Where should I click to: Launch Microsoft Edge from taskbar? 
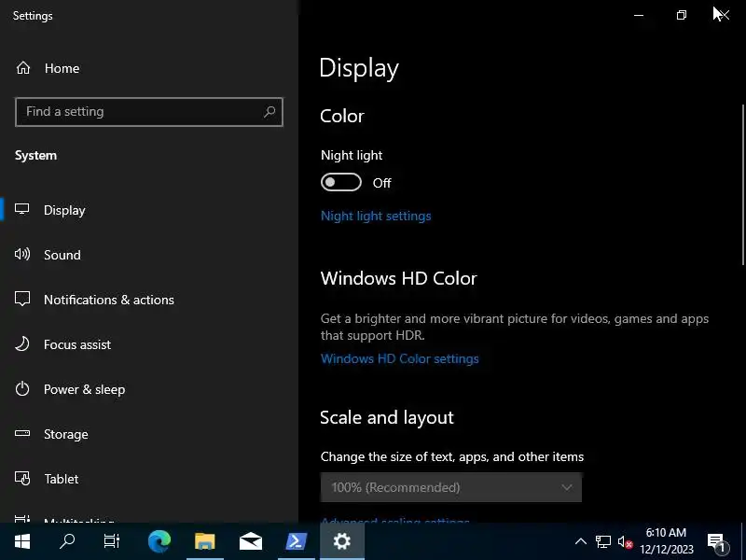(159, 541)
